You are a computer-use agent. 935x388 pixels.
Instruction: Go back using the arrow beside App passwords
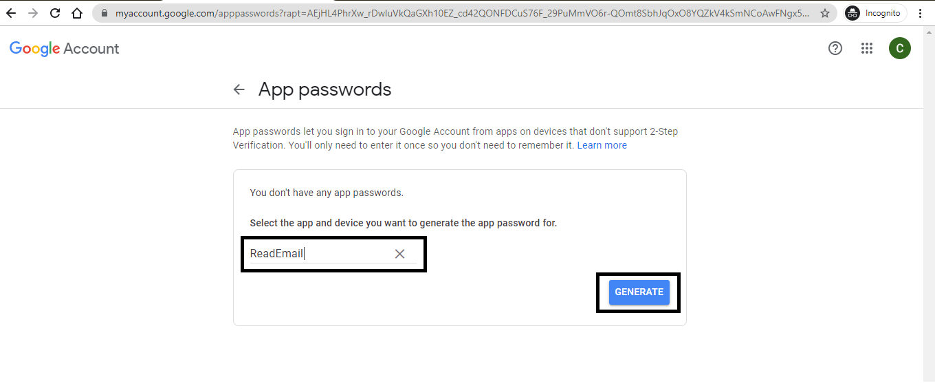[x=239, y=89]
